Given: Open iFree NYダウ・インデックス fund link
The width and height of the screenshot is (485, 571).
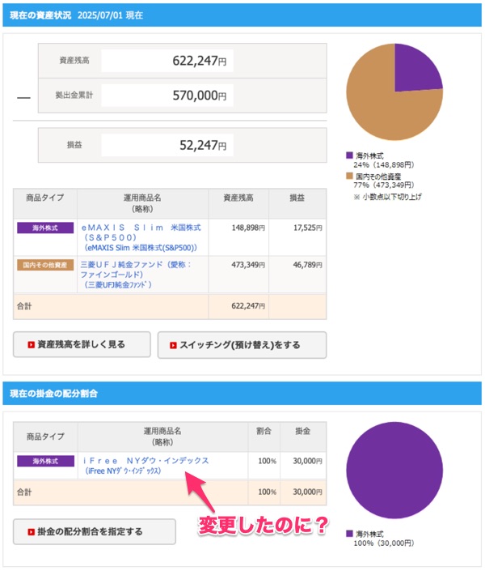Looking at the screenshot, I should [146, 466].
